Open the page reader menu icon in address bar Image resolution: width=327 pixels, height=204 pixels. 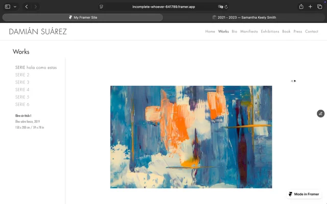click(101, 7)
